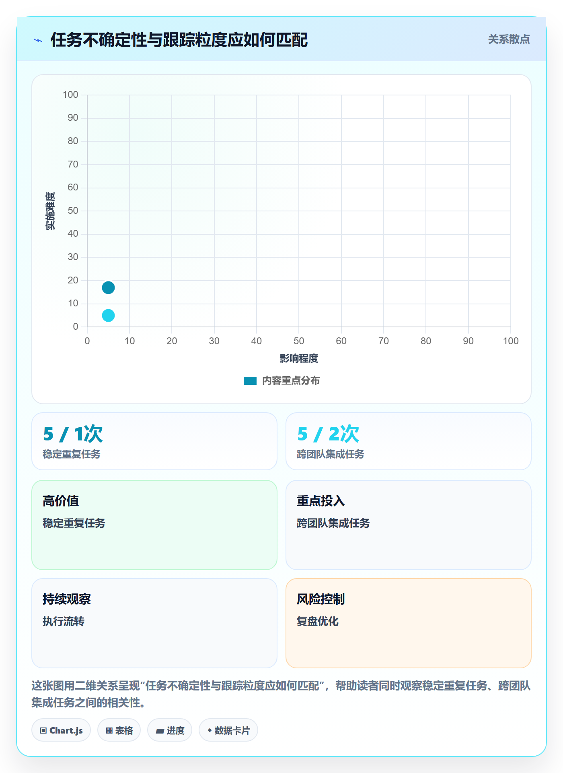Click the x-axis tick label 50
Image resolution: width=563 pixels, height=773 pixels.
299,341
